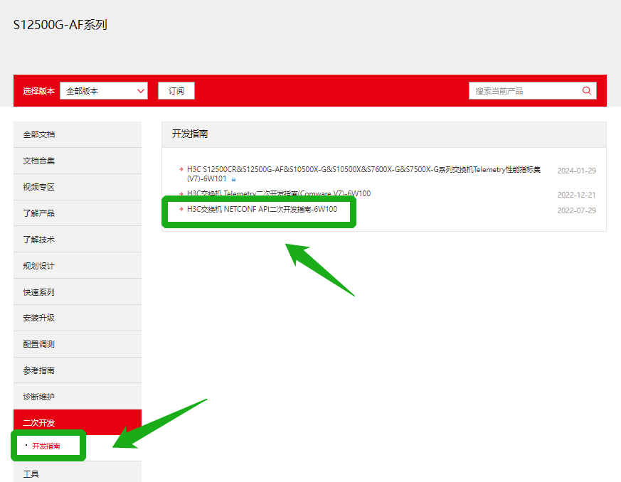
Task: Open the 全部版本 version dropdown
Action: click(104, 90)
